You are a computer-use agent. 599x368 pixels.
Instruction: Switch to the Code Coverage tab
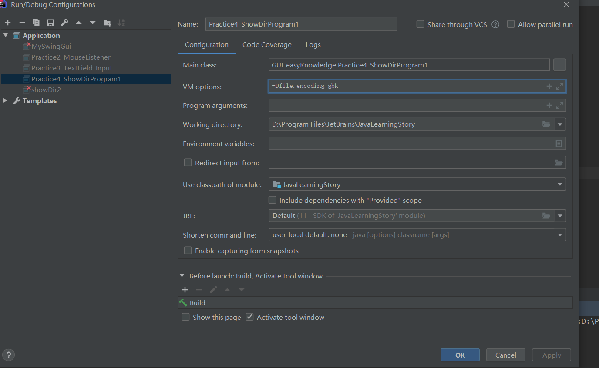[x=267, y=45]
